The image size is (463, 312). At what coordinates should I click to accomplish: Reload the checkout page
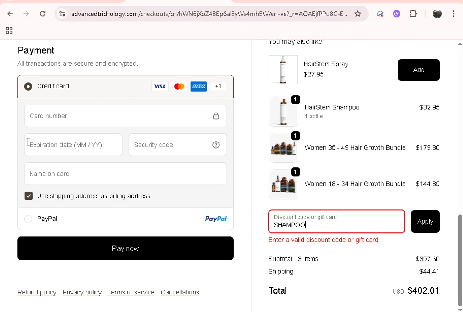[43, 14]
